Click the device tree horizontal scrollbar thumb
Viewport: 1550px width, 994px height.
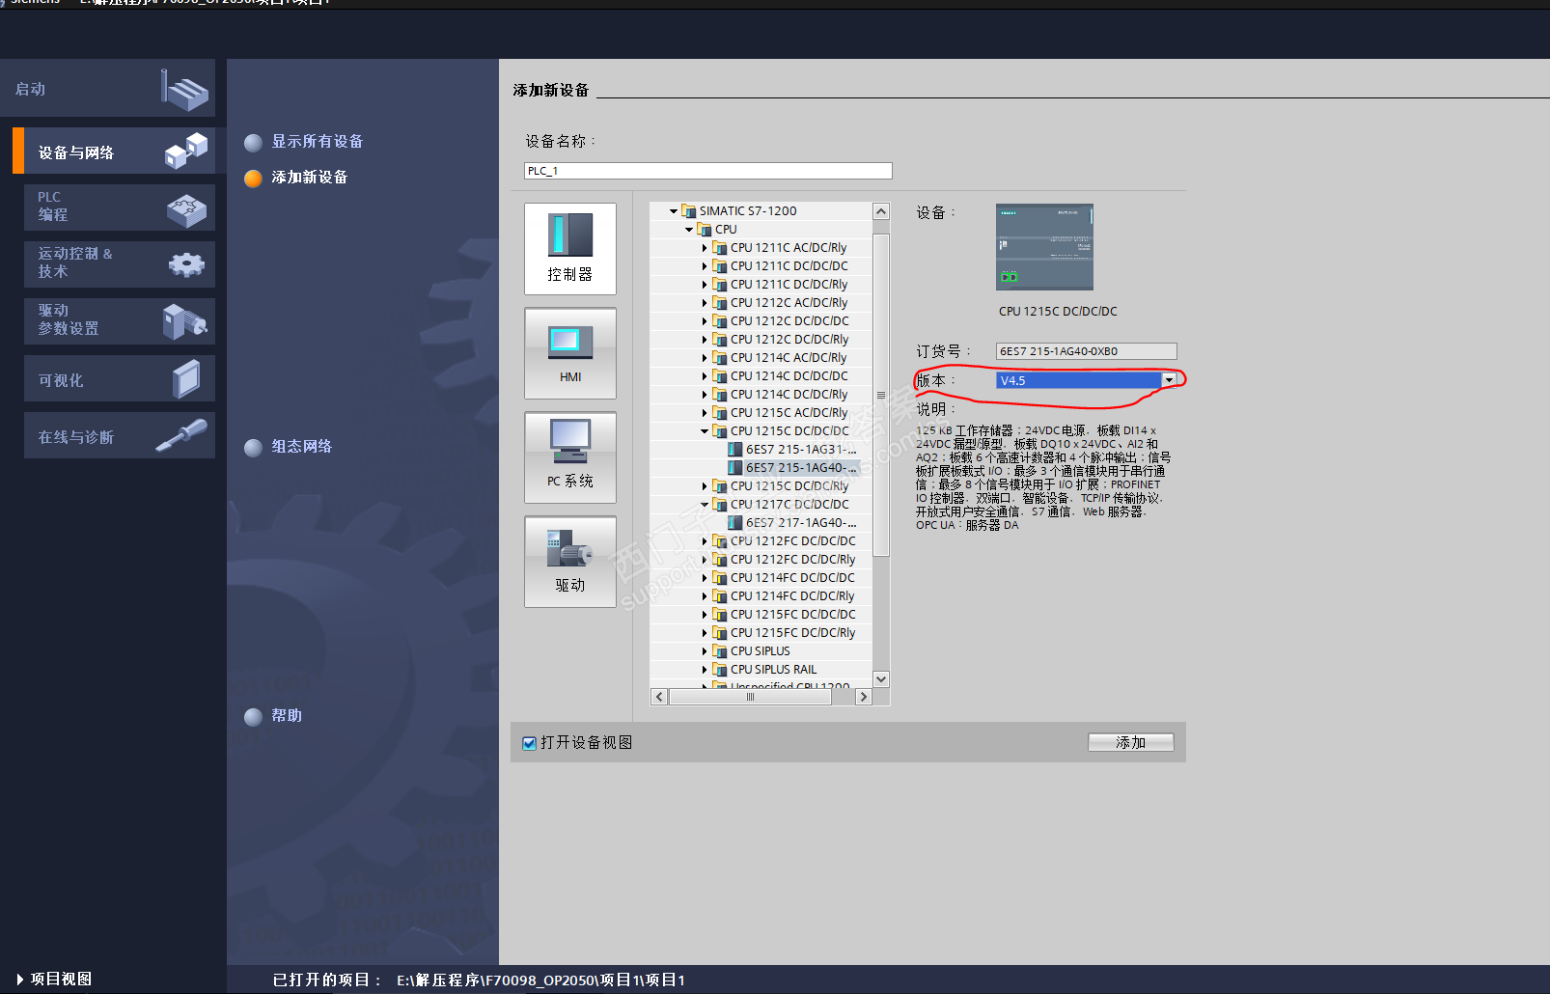(750, 697)
